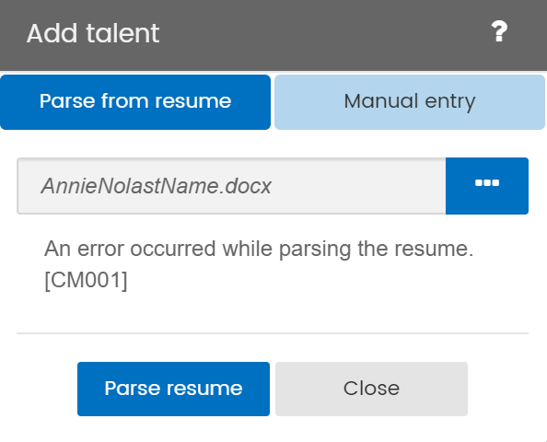This screenshot has width=547, height=442.
Task: Click the divider line above the buttons
Action: point(273,333)
